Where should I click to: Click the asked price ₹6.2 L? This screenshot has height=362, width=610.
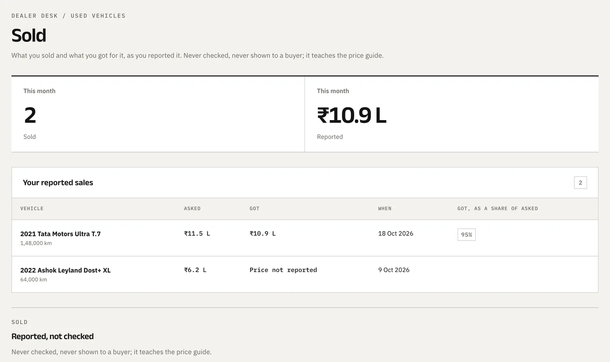click(x=195, y=270)
